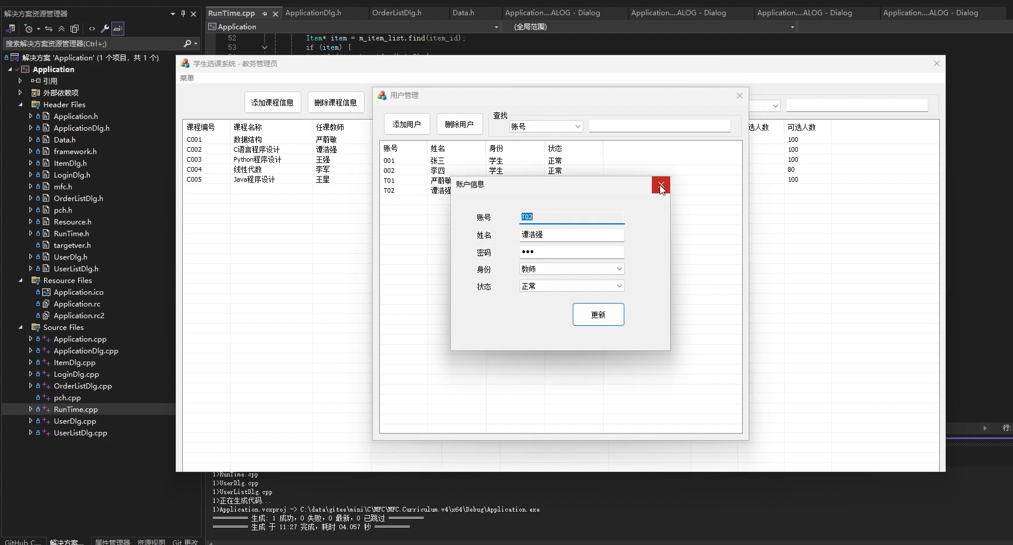This screenshot has height=545, width=1013.
Task: Click the 学生选课系统 window title icon
Action: point(185,63)
